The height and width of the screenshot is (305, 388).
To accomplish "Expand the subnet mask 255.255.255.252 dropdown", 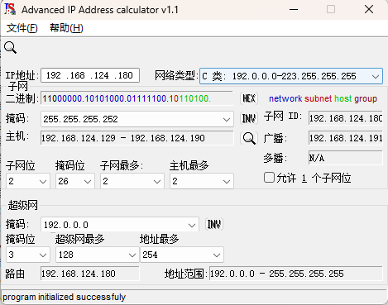I will [x=227, y=119].
